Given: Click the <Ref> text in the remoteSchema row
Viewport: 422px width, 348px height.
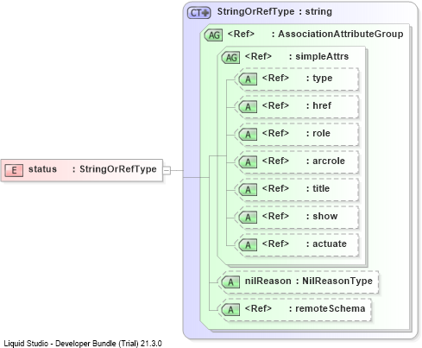Looking at the screenshot, I should [x=258, y=308].
